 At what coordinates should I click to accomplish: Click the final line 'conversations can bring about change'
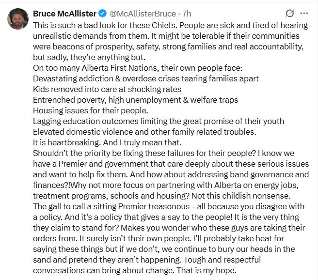135,270
